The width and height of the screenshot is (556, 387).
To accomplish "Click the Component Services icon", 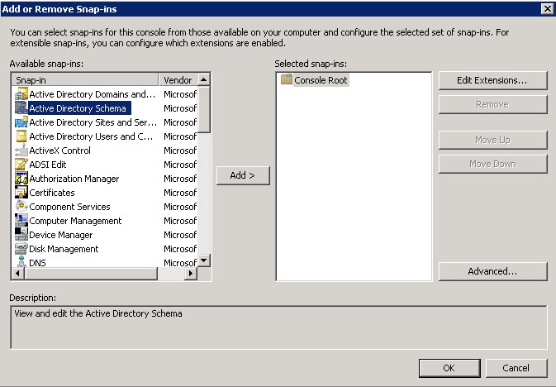I will 21,207.
